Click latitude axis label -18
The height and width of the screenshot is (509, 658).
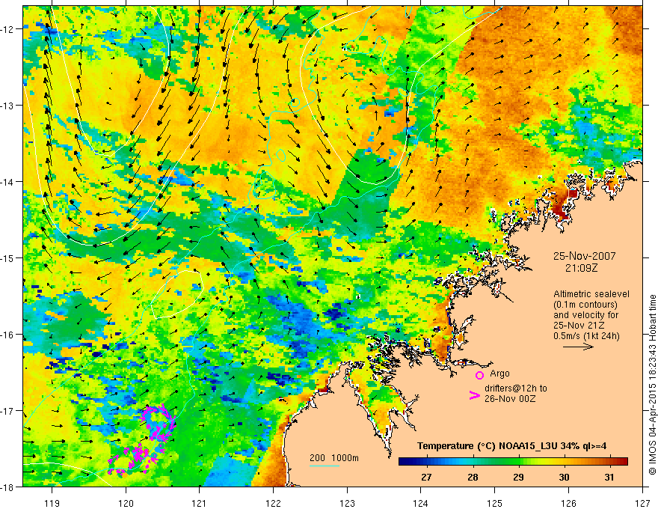click(x=8, y=487)
